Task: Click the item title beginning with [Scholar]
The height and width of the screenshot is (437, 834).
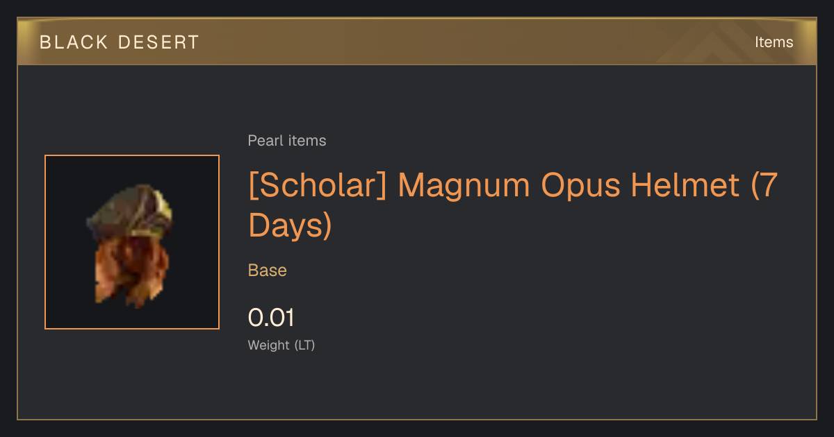Action: (x=512, y=205)
